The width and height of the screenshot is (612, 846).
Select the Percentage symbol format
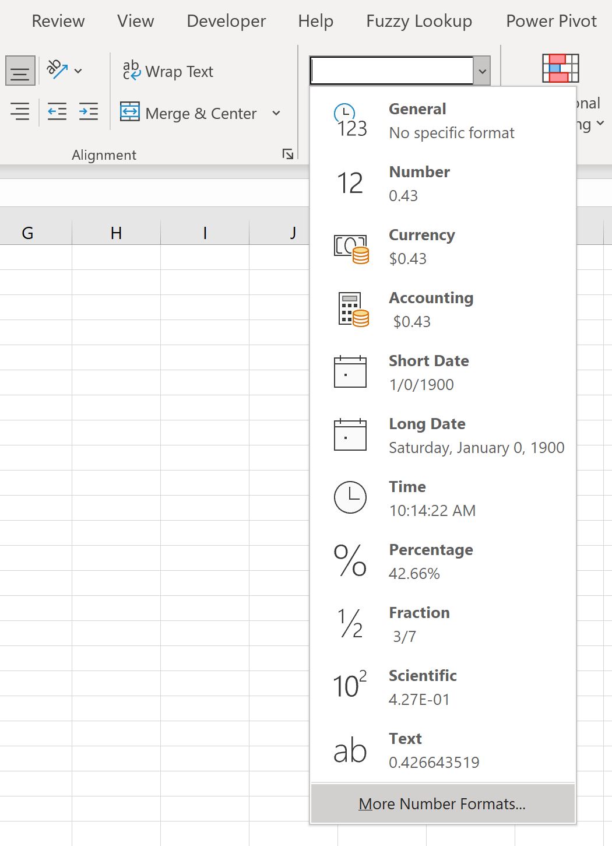(x=350, y=560)
